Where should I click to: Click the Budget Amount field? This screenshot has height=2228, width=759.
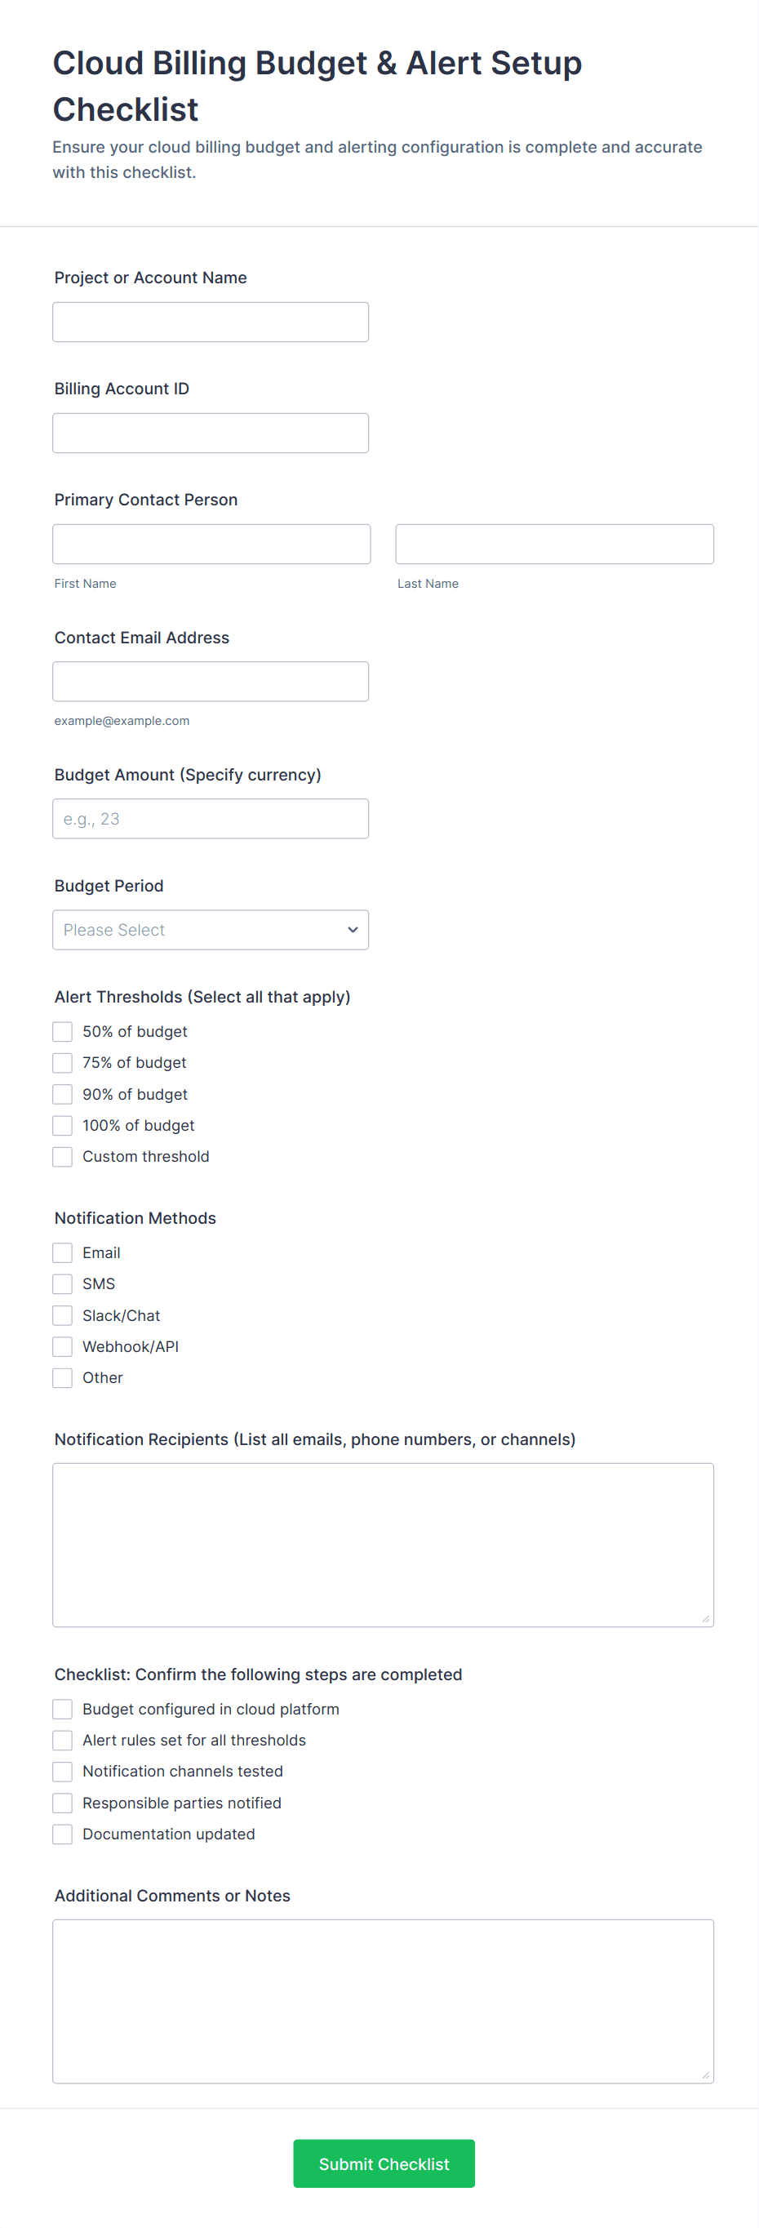coord(210,818)
